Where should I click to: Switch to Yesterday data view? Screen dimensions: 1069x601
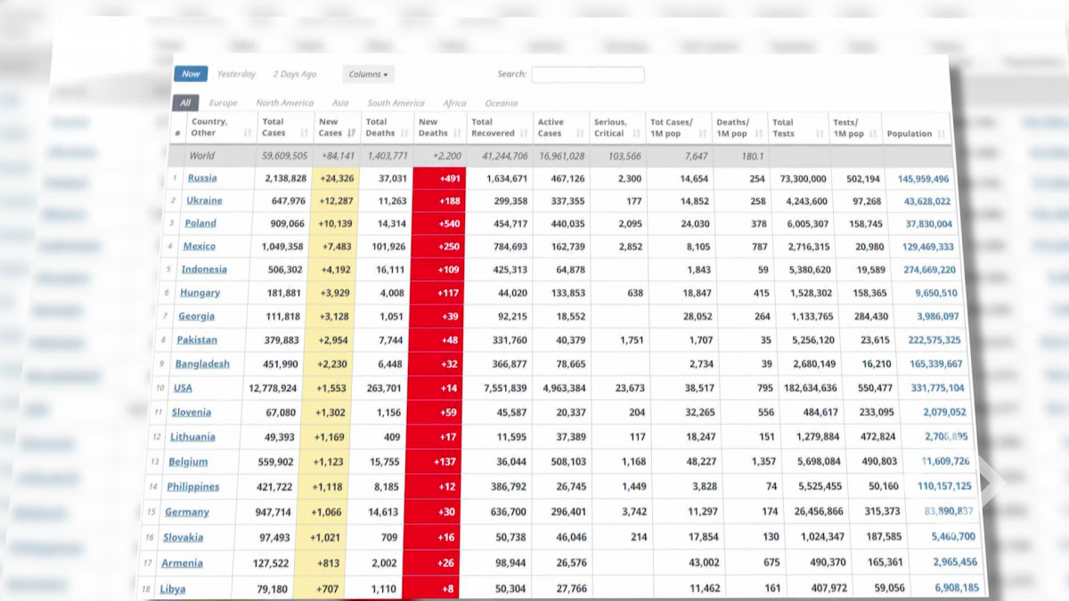[x=236, y=75]
